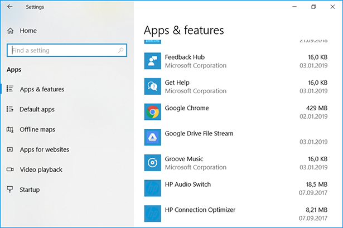
Task: Click the HP Connection Optimizer icon
Action: point(152,214)
